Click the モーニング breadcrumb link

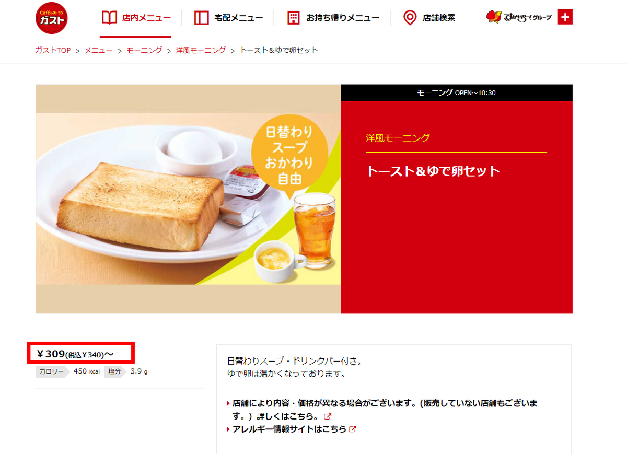point(144,50)
